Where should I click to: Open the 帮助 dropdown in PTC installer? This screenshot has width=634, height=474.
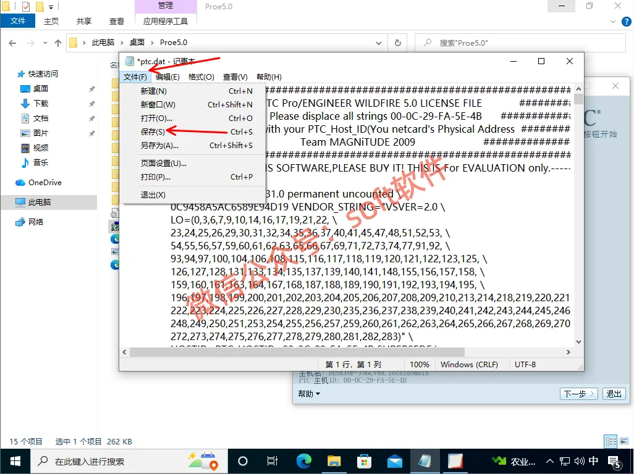click(309, 394)
